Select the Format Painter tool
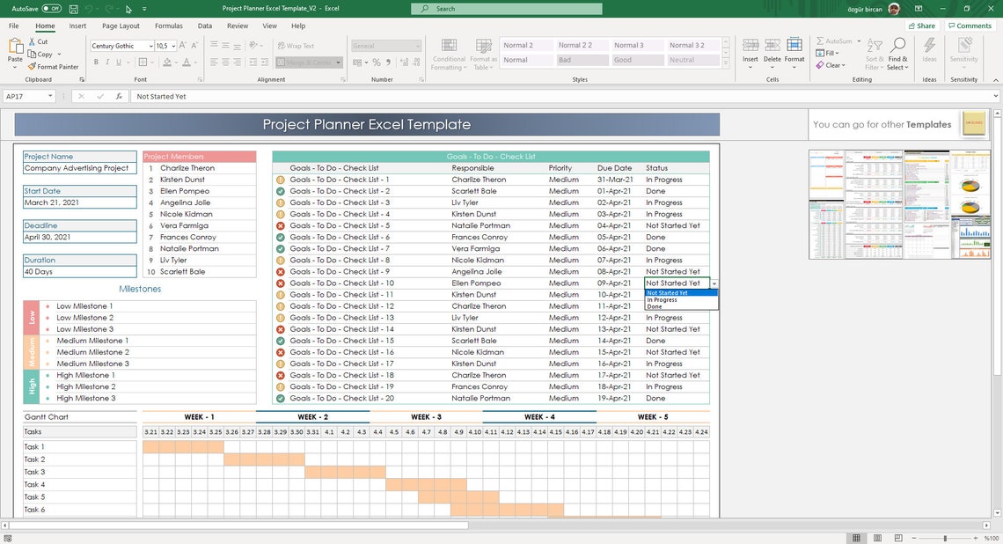This screenshot has height=544, width=1003. (53, 66)
